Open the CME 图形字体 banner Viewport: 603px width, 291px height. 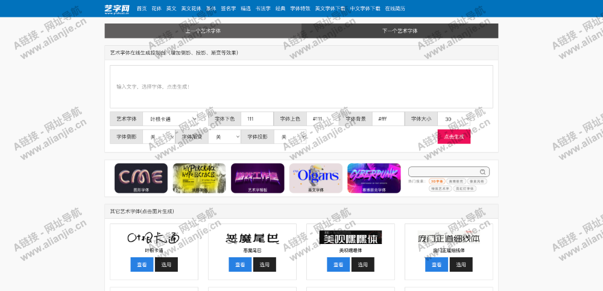140,178
